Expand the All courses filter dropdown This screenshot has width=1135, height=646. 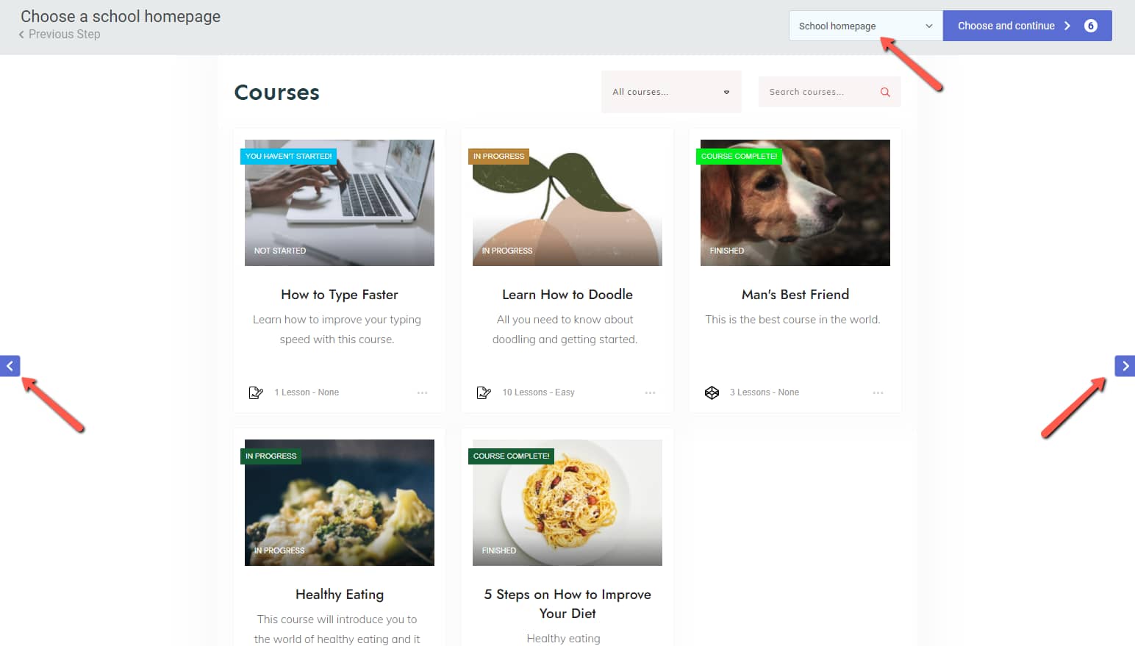point(671,92)
